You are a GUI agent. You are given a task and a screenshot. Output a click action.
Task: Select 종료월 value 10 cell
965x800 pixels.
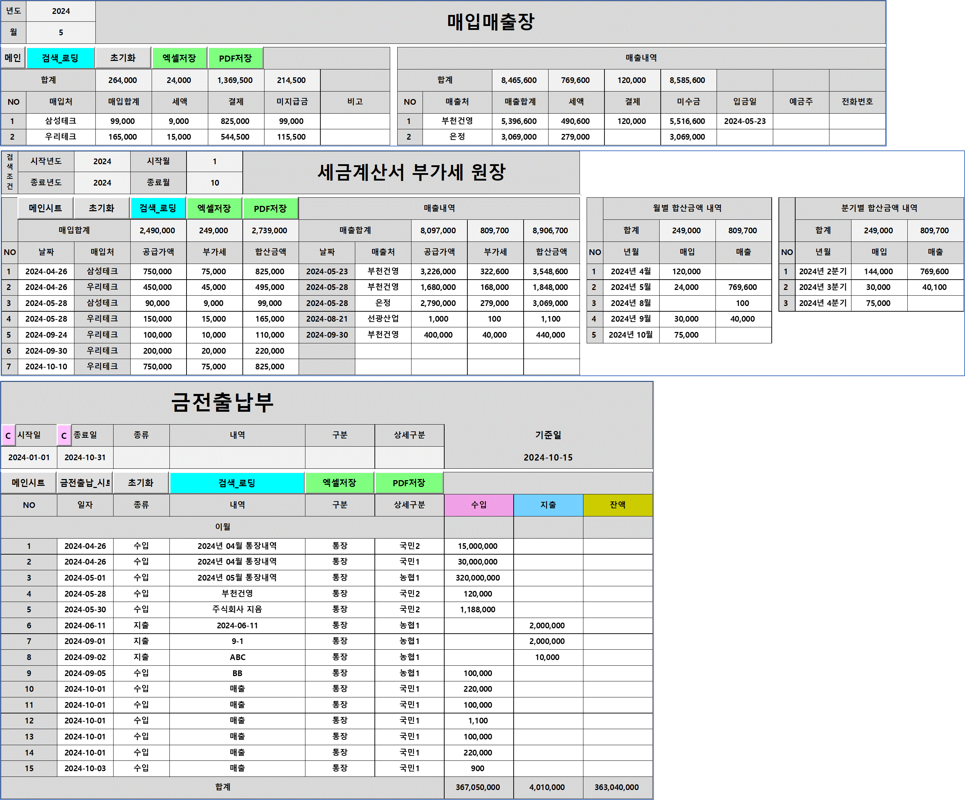tap(215, 182)
